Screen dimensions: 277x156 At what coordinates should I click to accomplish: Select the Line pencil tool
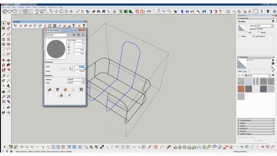tap(3, 34)
